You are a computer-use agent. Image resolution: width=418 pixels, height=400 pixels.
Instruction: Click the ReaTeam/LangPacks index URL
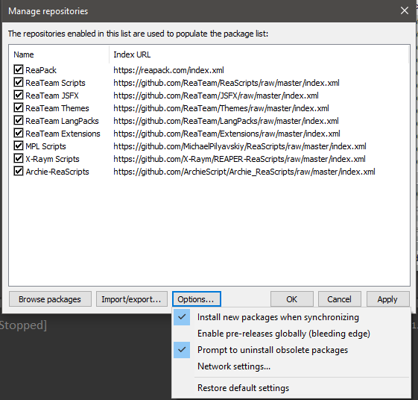pos(226,121)
